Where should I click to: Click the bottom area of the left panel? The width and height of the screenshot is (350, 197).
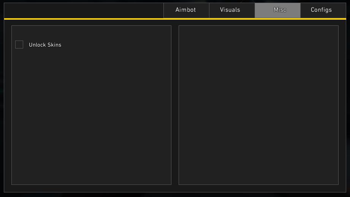[x=91, y=174]
